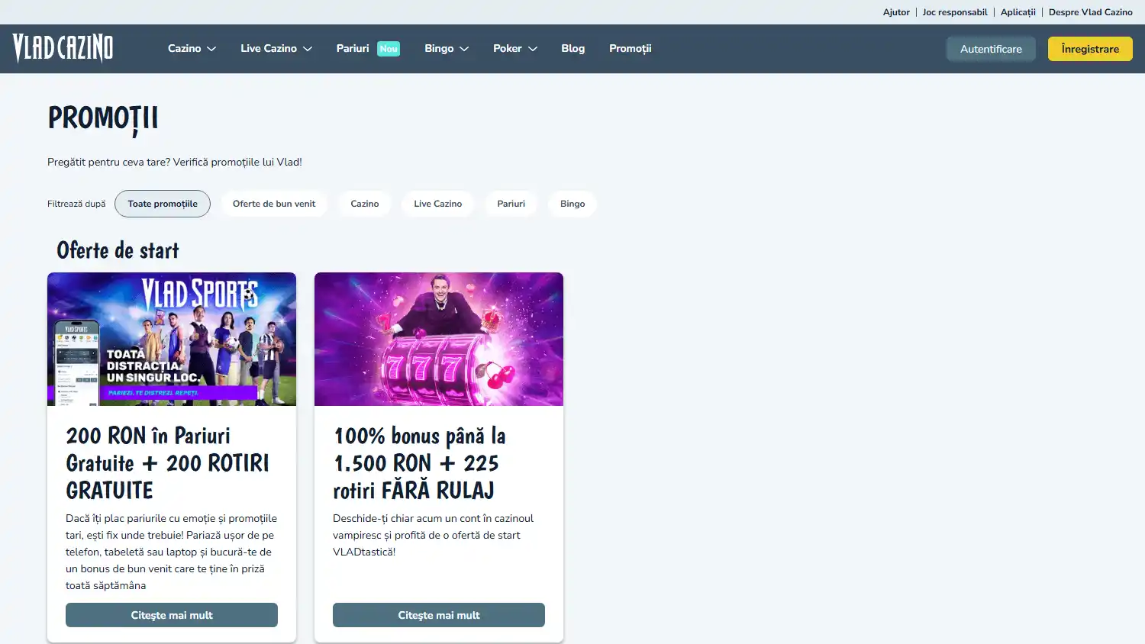Go to Promoții in the navigation bar
The width and height of the screenshot is (1145, 644).
click(630, 48)
